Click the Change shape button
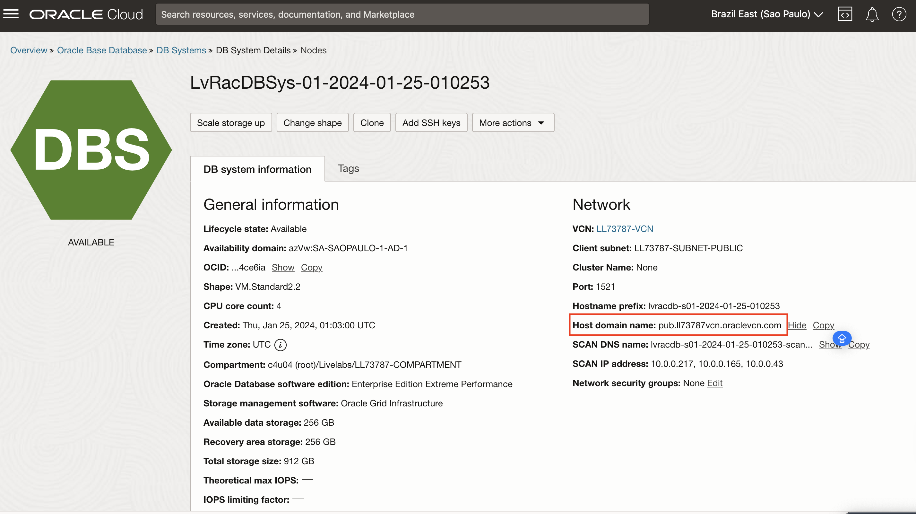The image size is (916, 514). (312, 123)
